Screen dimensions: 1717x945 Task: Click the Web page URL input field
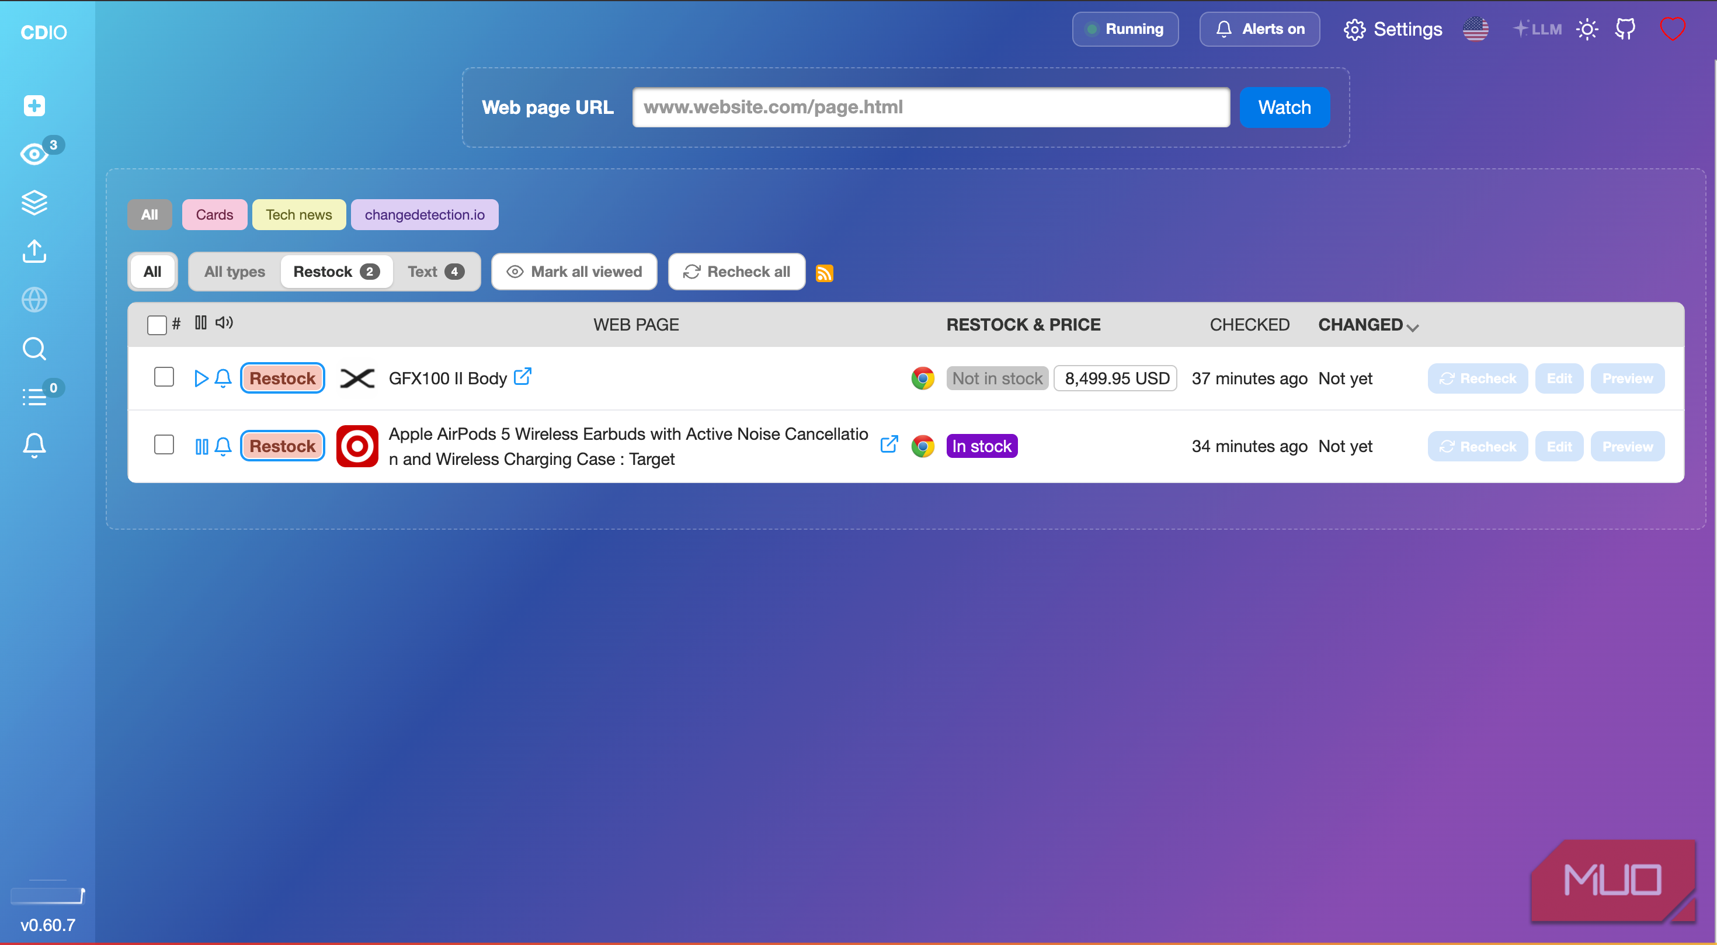tap(931, 107)
